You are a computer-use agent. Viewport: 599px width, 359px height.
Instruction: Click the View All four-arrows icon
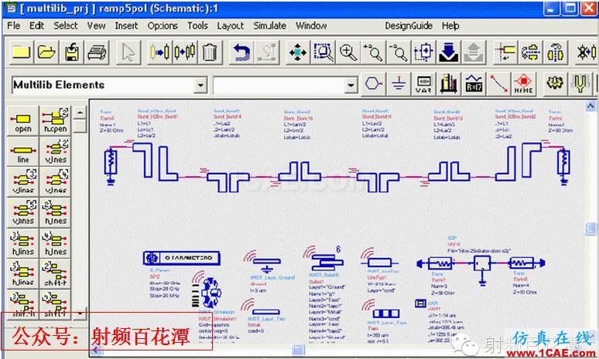[298, 52]
